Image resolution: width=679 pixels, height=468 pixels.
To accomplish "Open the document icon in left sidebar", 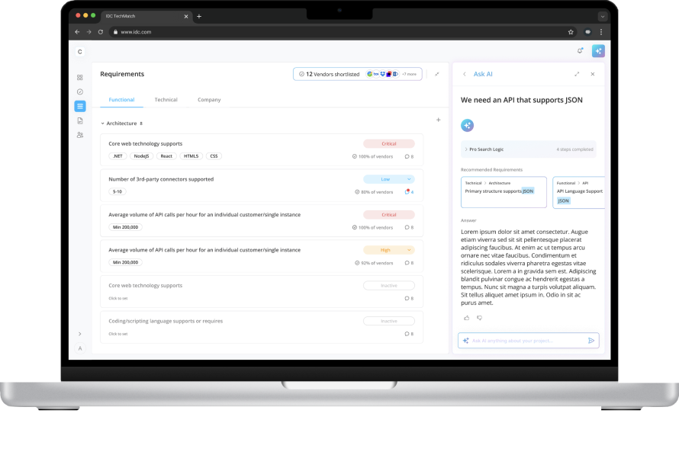I will tap(80, 120).
